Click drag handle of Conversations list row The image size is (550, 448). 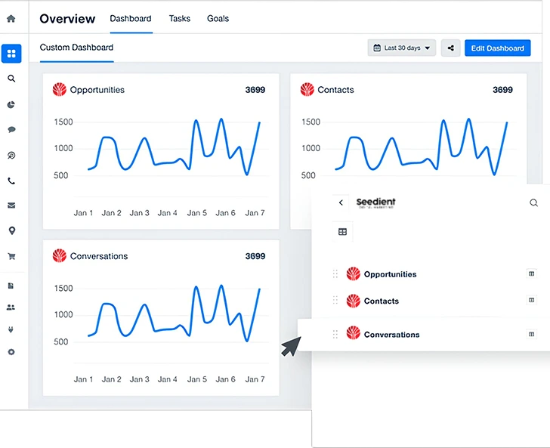click(x=335, y=335)
